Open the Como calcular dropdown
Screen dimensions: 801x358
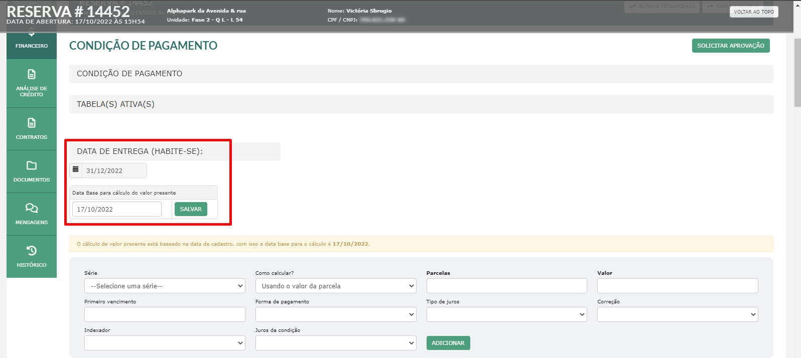click(336, 286)
